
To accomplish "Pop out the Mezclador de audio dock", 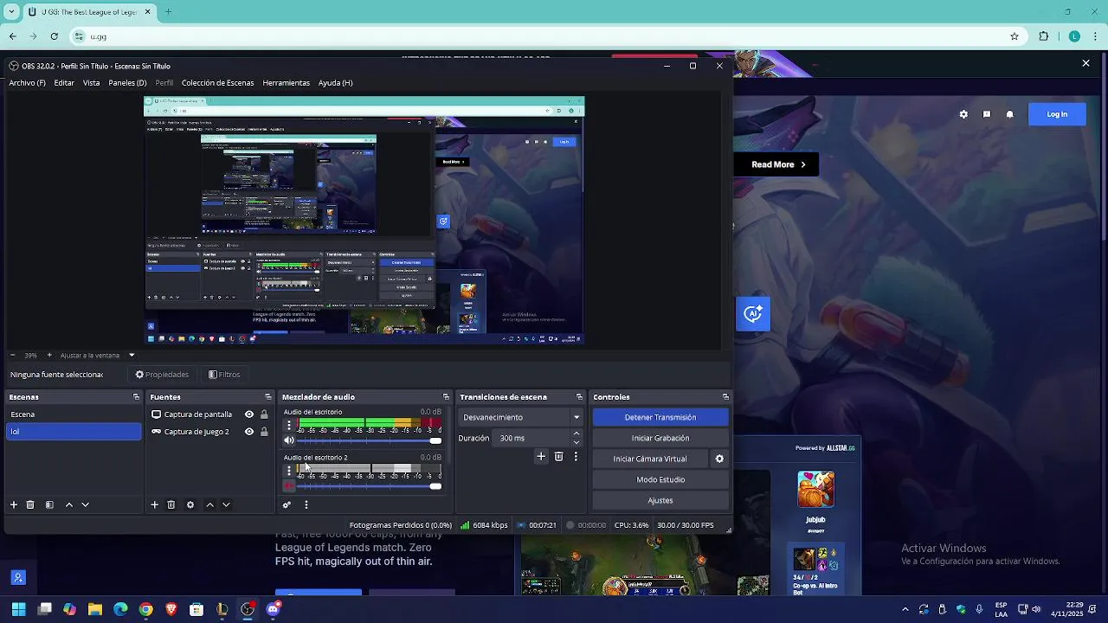I will (446, 397).
